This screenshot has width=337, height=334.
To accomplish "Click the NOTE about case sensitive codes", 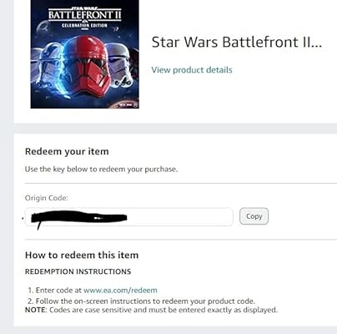I will [x=151, y=310].
